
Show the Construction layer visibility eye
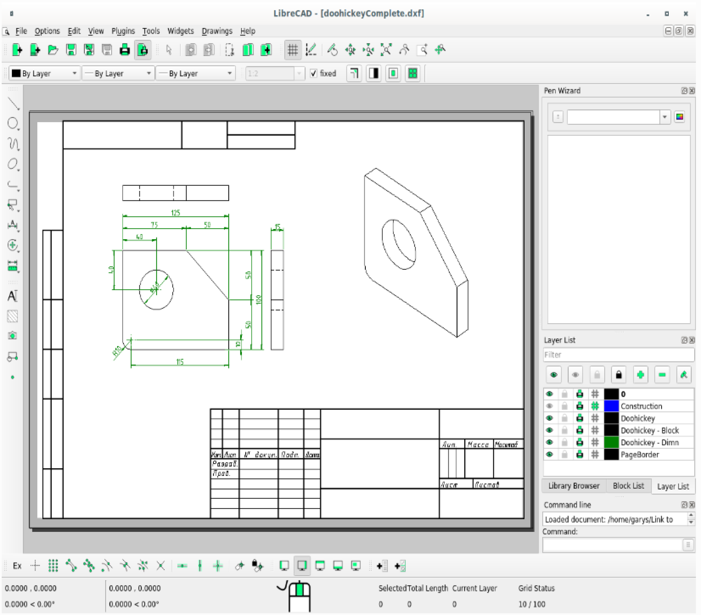click(x=550, y=406)
